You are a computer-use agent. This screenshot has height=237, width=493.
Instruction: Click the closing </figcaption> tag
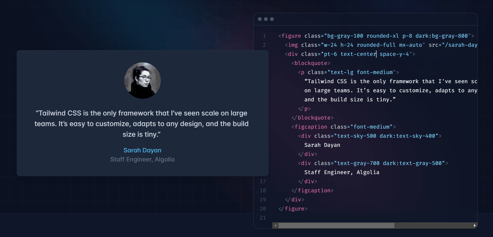tap(312, 191)
